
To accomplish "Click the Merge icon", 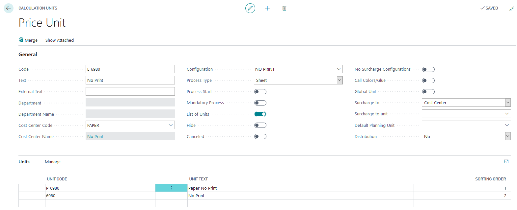I will pyautogui.click(x=21, y=40).
